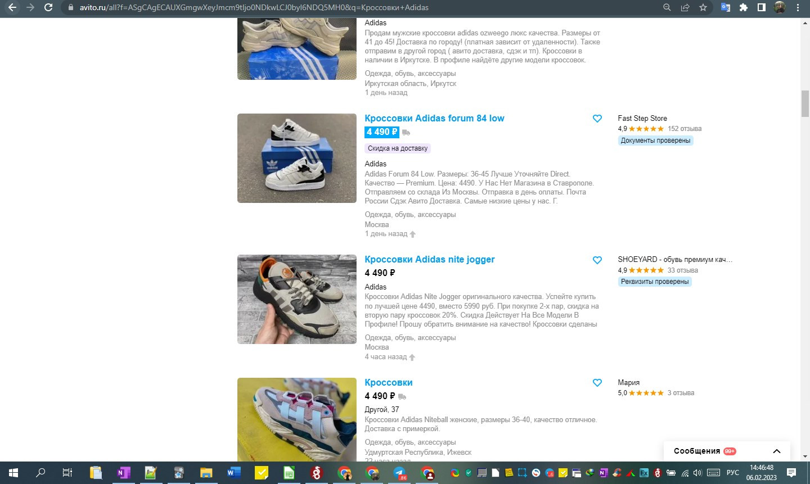Open Microsoft Word from the taskbar
The image size is (810, 484).
(x=233, y=473)
